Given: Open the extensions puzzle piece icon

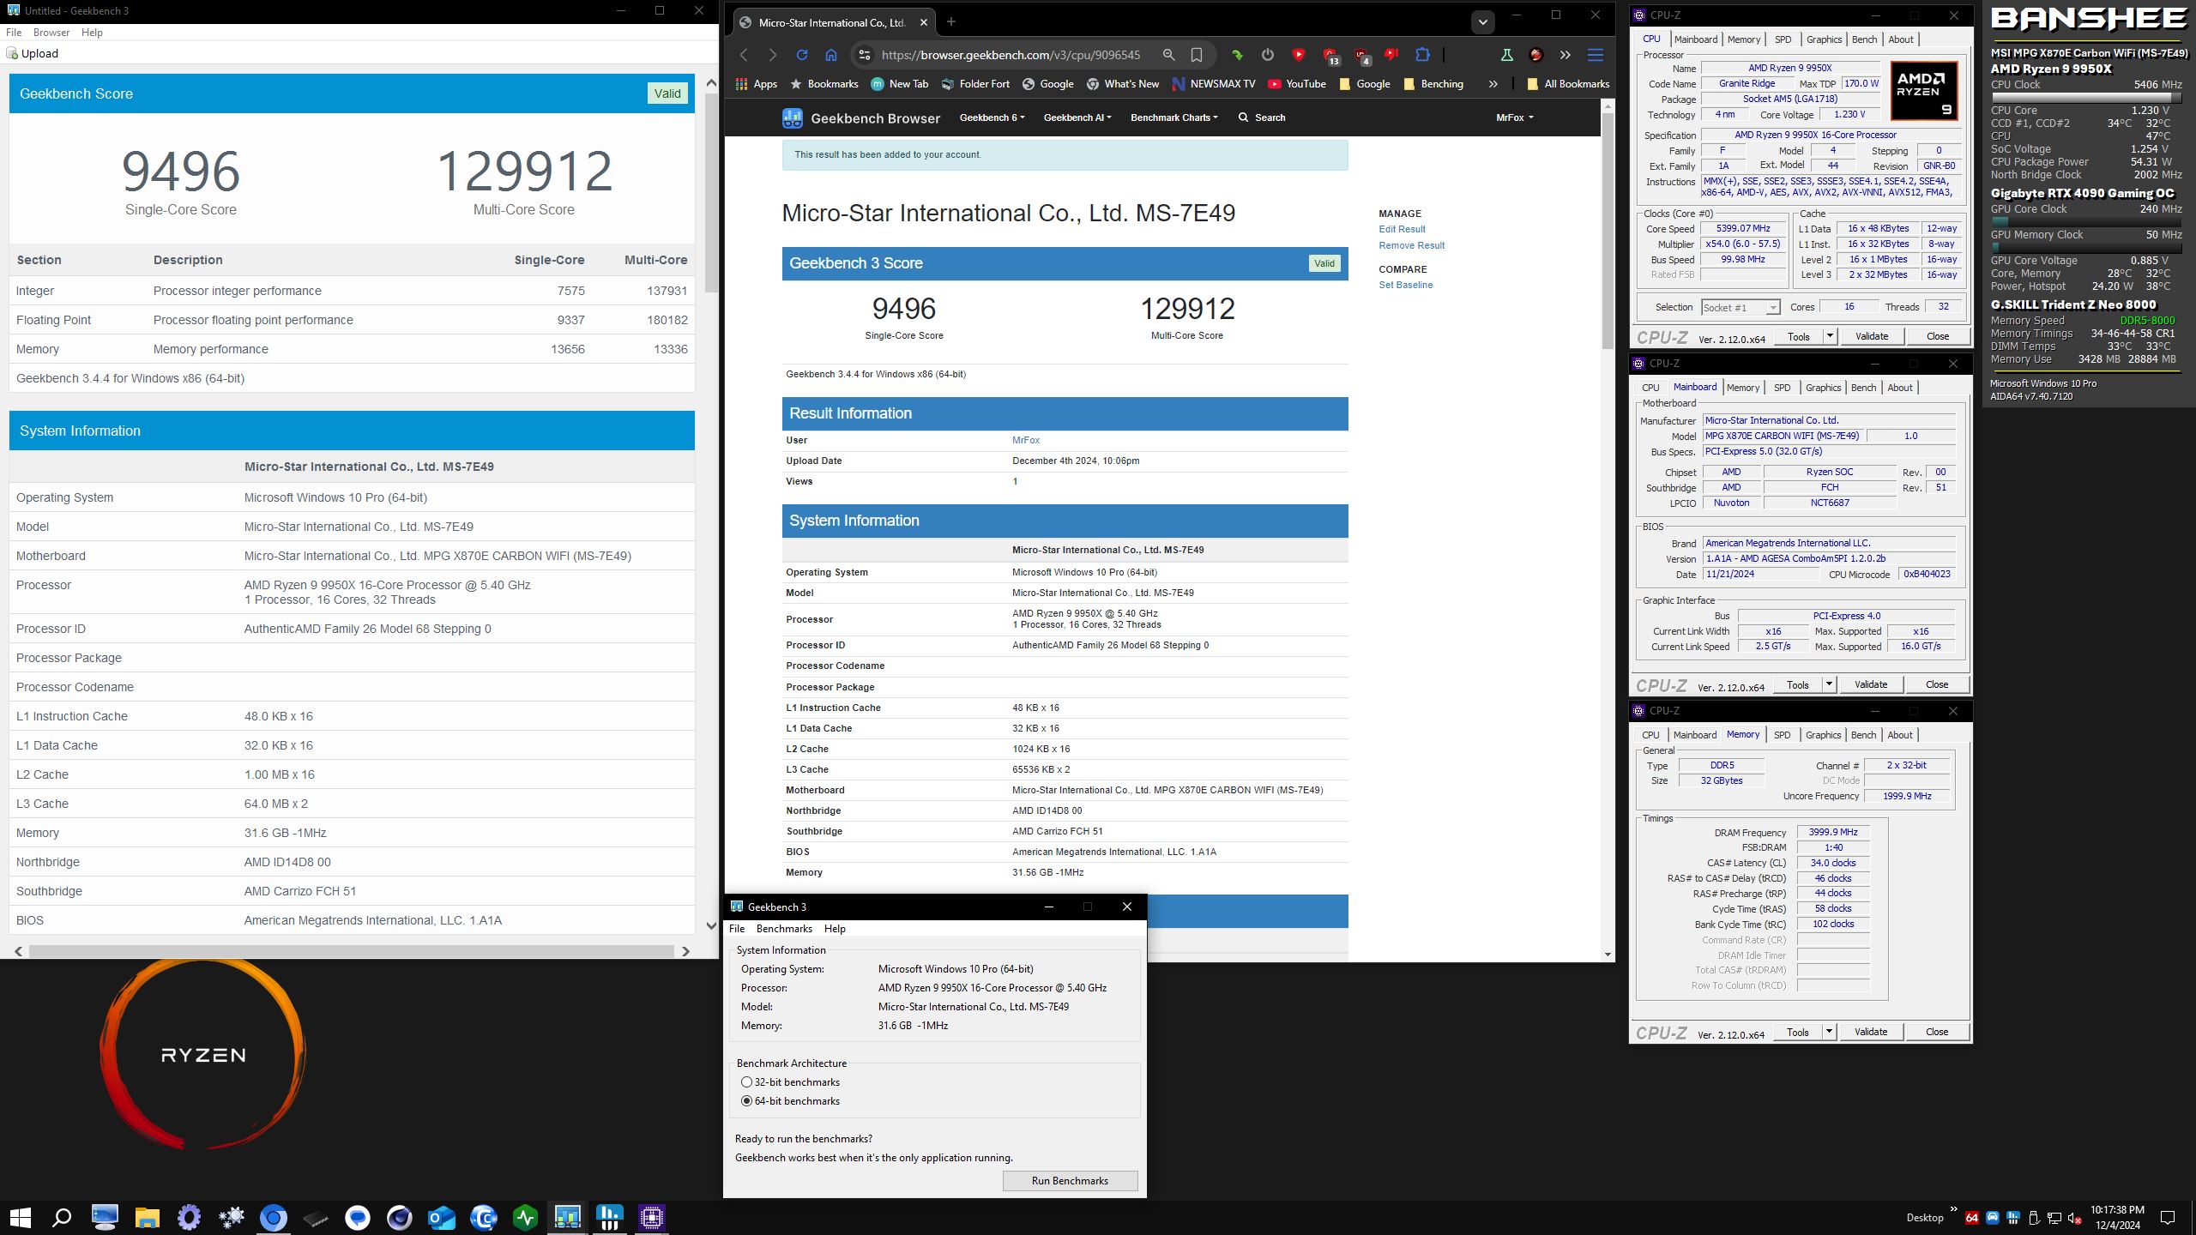Looking at the screenshot, I should pyautogui.click(x=1422, y=55).
